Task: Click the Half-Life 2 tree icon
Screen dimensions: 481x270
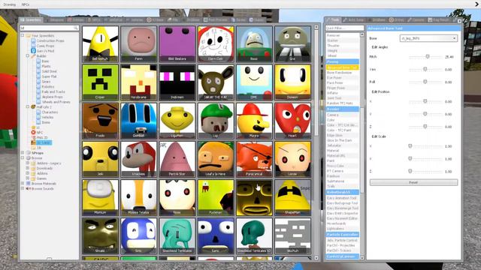Action: point(33,106)
